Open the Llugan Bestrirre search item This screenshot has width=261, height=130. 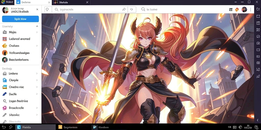tap(18, 101)
